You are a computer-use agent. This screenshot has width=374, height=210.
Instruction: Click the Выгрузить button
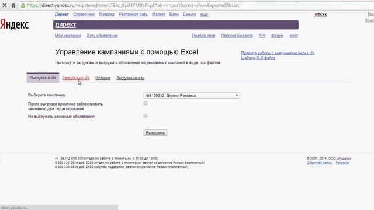click(x=155, y=133)
